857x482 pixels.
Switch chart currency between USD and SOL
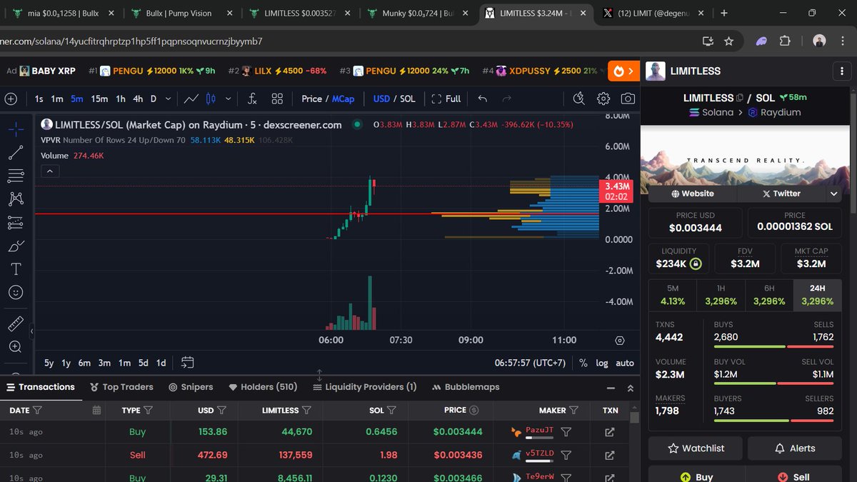pos(394,99)
